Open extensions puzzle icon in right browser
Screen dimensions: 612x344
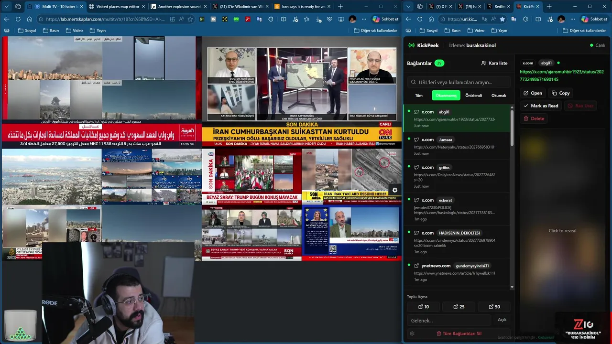click(x=525, y=19)
